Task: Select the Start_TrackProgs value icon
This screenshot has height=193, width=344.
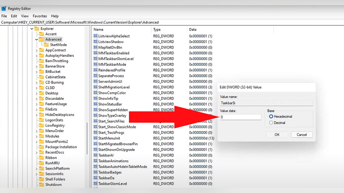Action: point(96,133)
